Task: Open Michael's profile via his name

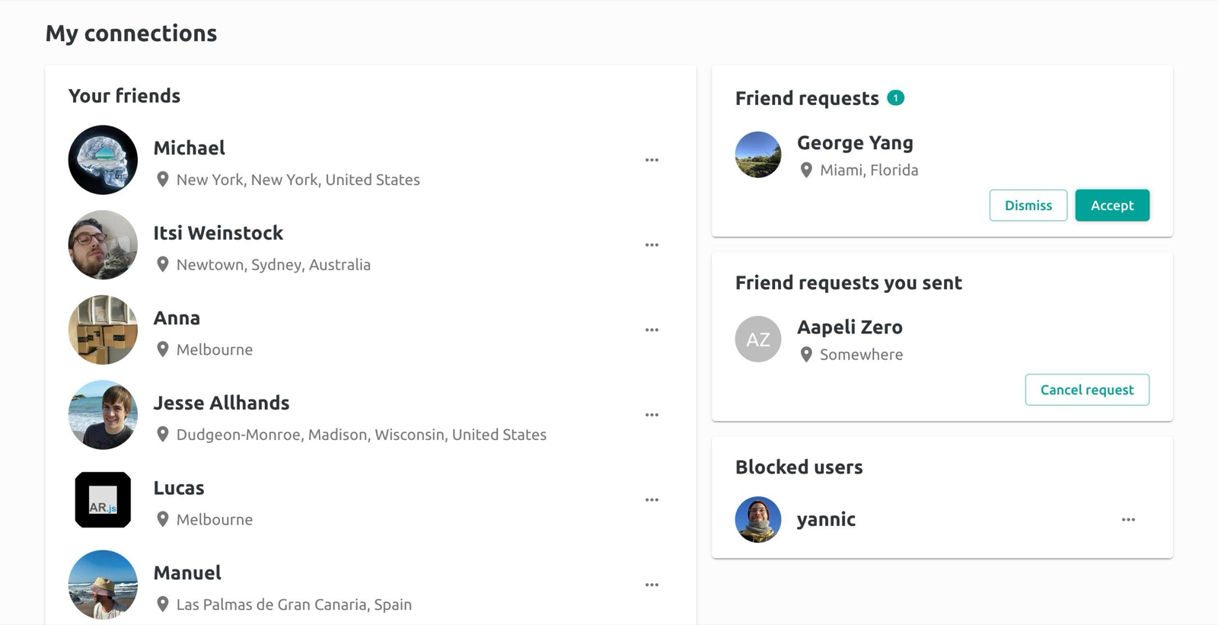Action: point(189,148)
